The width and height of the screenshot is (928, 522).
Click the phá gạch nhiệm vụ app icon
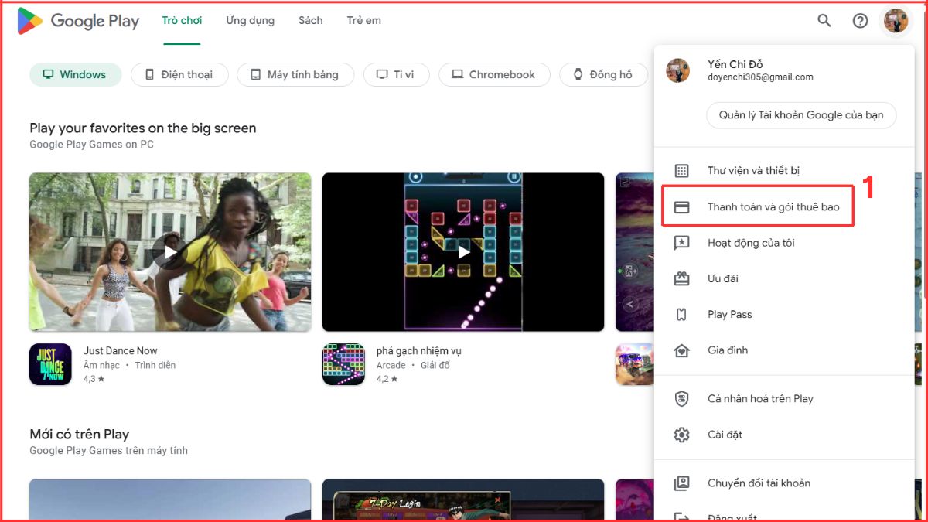tap(343, 364)
